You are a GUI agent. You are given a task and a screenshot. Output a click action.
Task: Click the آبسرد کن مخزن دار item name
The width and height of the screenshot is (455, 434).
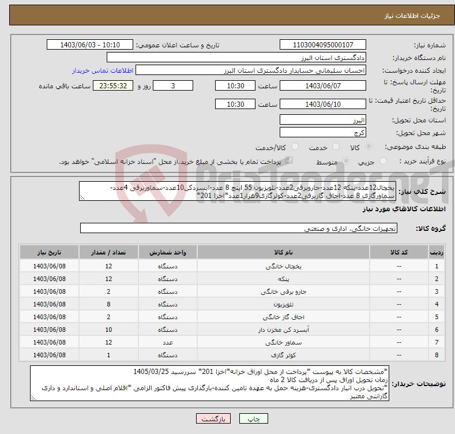(x=283, y=330)
